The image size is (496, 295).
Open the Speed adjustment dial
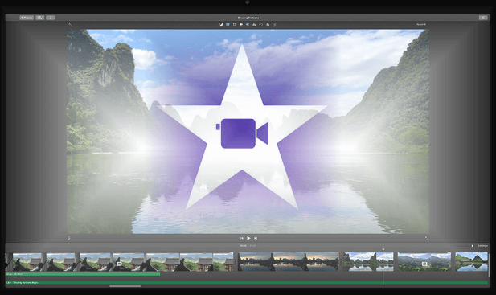(260, 24)
